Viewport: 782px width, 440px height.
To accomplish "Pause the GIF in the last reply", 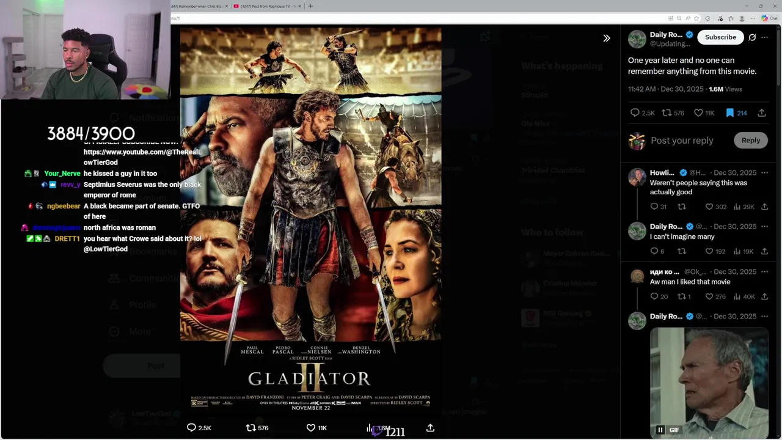I will coord(660,430).
